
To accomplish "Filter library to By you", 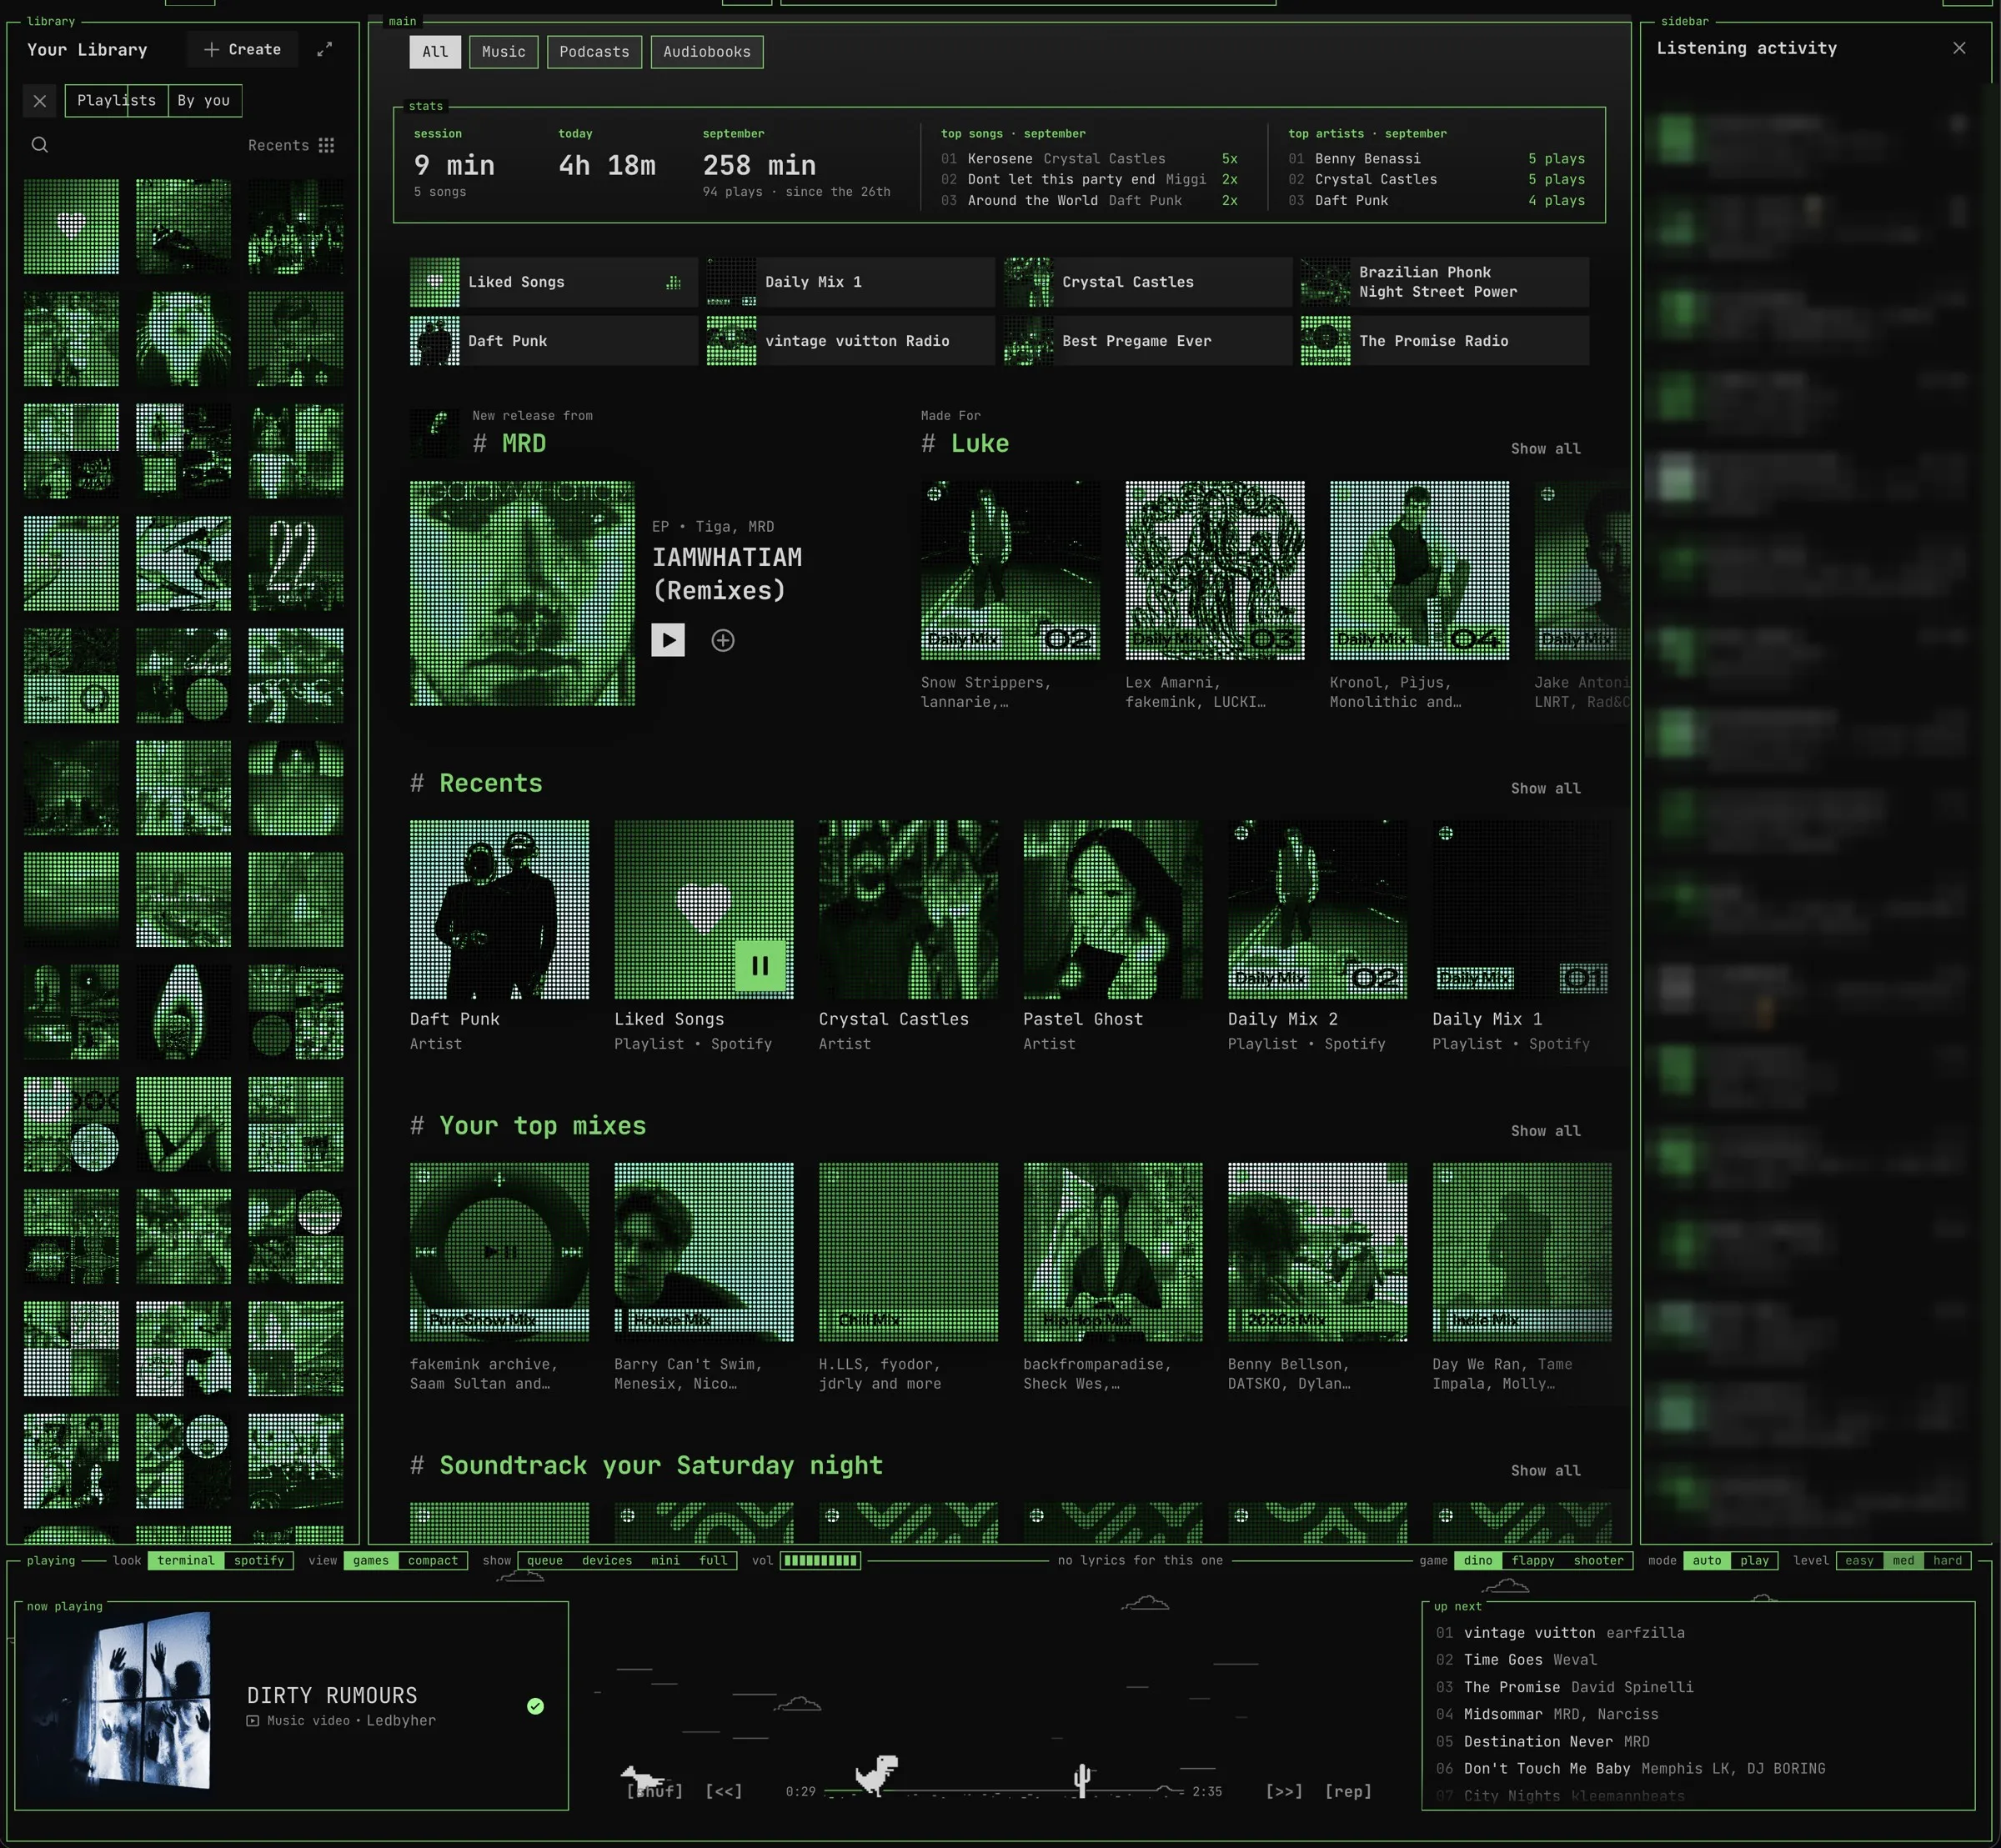I will (x=204, y=101).
